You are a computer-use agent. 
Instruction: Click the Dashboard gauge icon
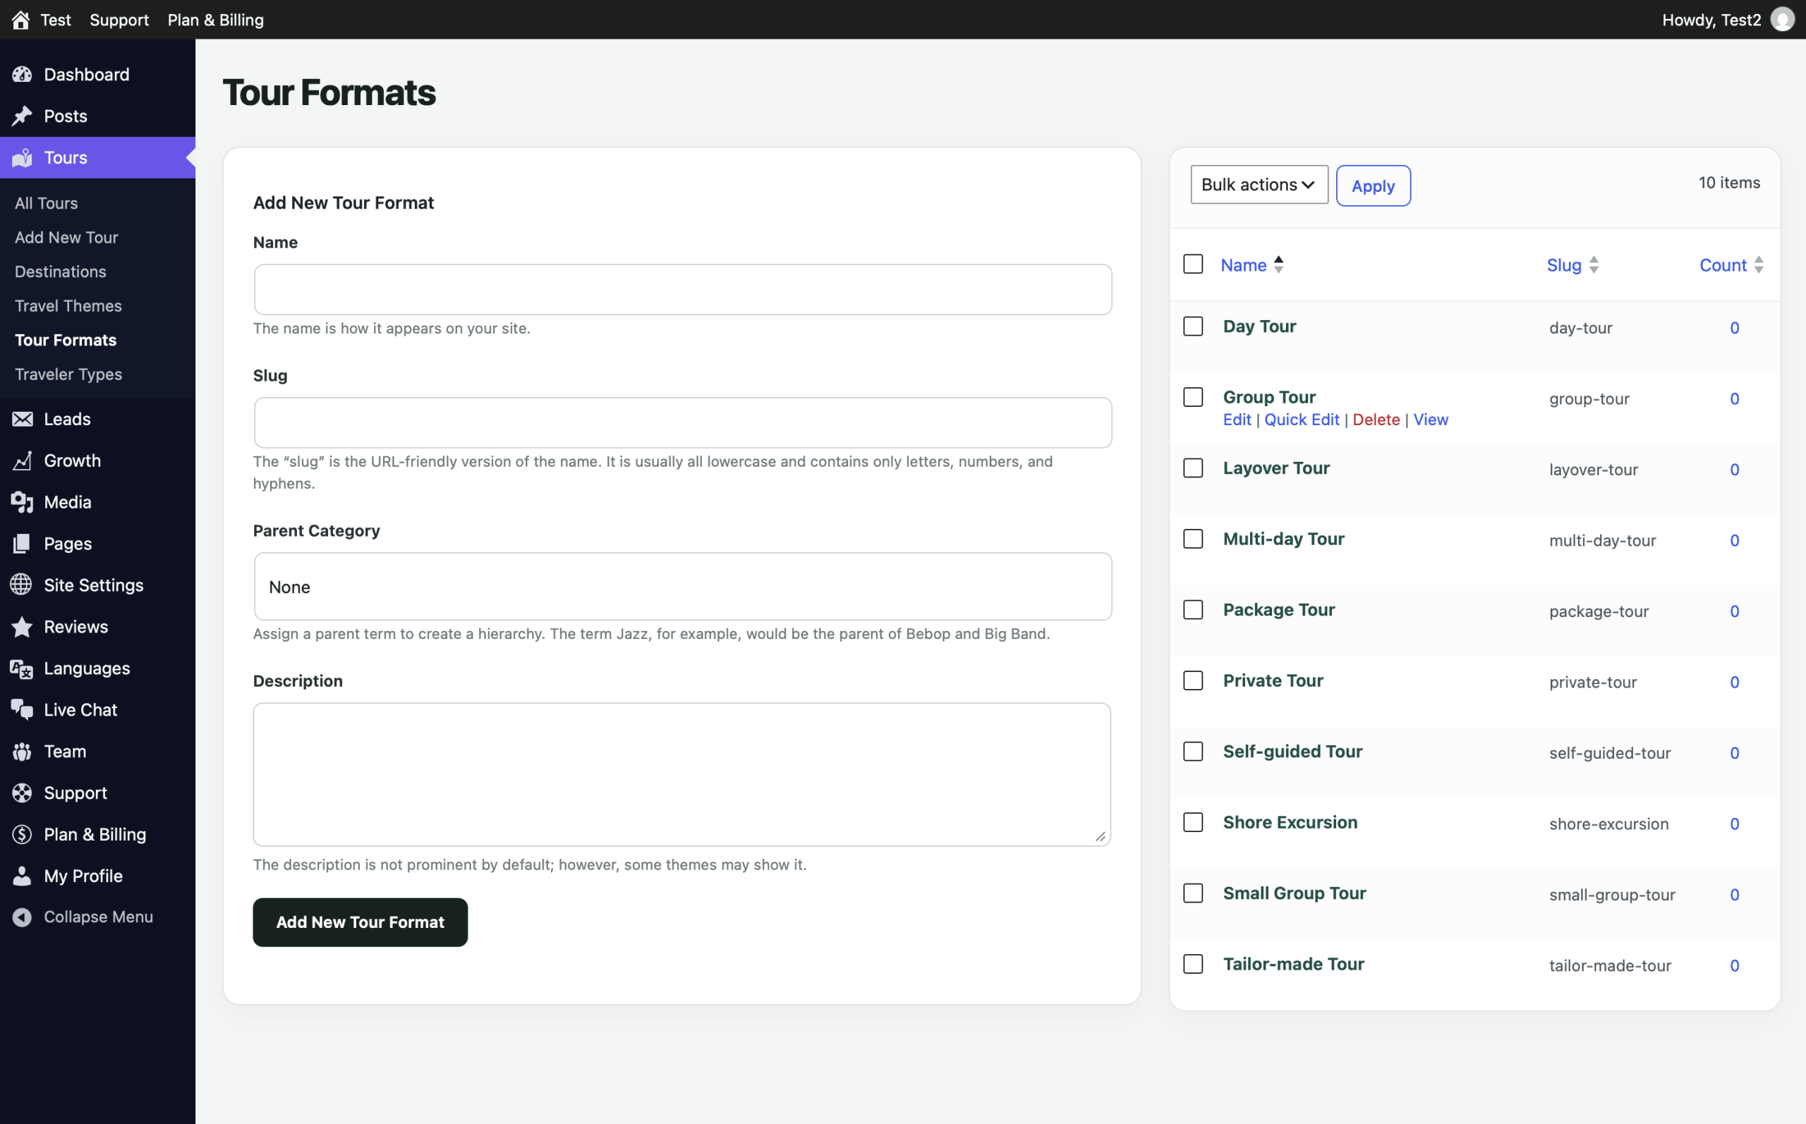pos(23,74)
